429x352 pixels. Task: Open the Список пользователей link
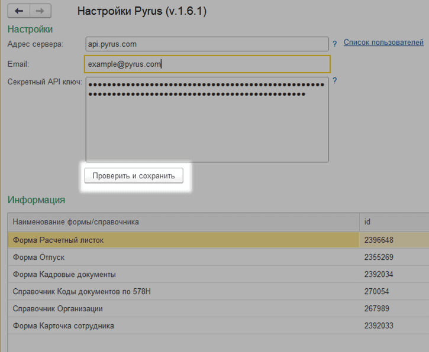(383, 43)
